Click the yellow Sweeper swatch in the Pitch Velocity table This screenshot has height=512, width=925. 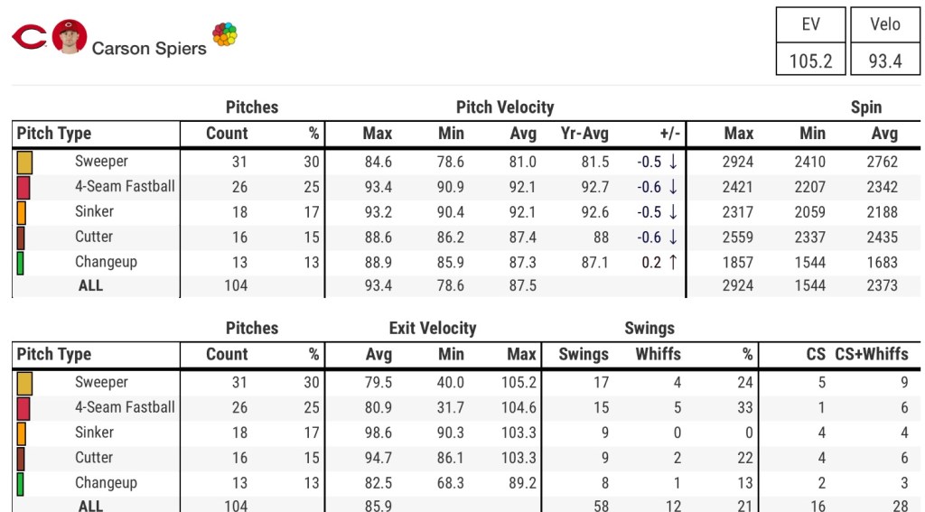[x=24, y=163]
